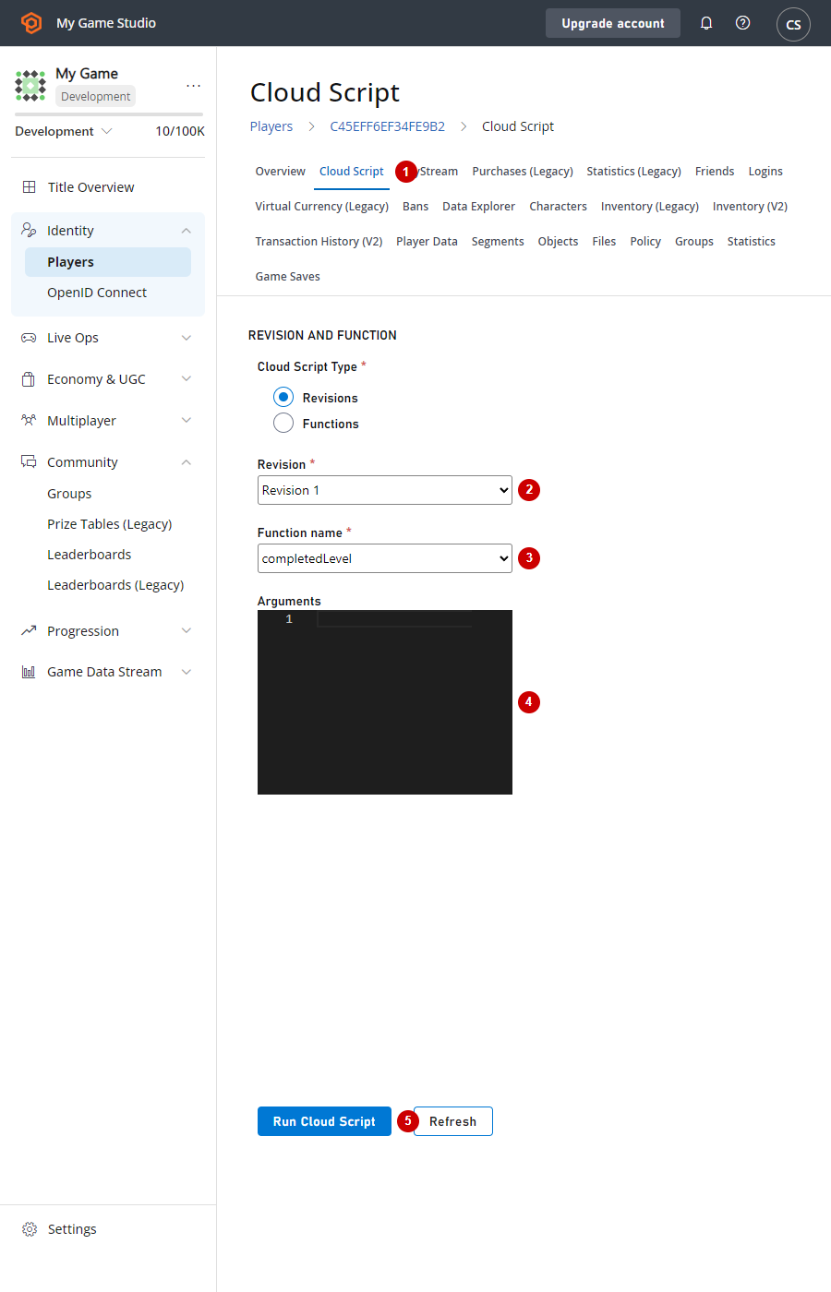Open the My Game ellipsis menu
The width and height of the screenshot is (831, 1292).
point(193,85)
